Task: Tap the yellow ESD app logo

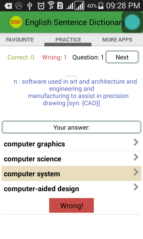Action: (16, 22)
